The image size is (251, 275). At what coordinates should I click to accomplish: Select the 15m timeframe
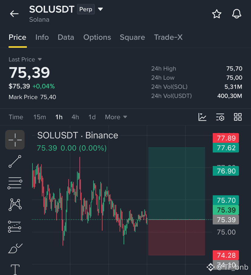[x=40, y=117]
